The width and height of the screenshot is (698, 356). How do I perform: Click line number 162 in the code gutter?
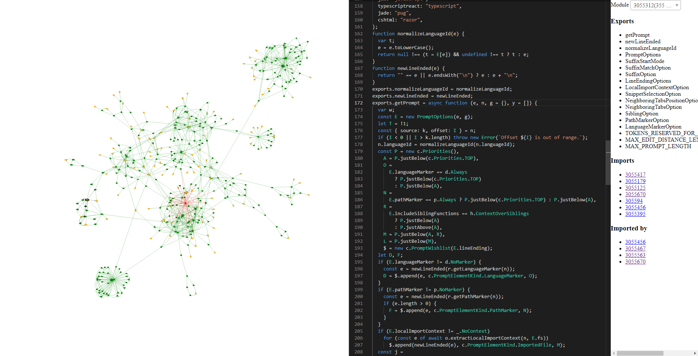[358, 34]
